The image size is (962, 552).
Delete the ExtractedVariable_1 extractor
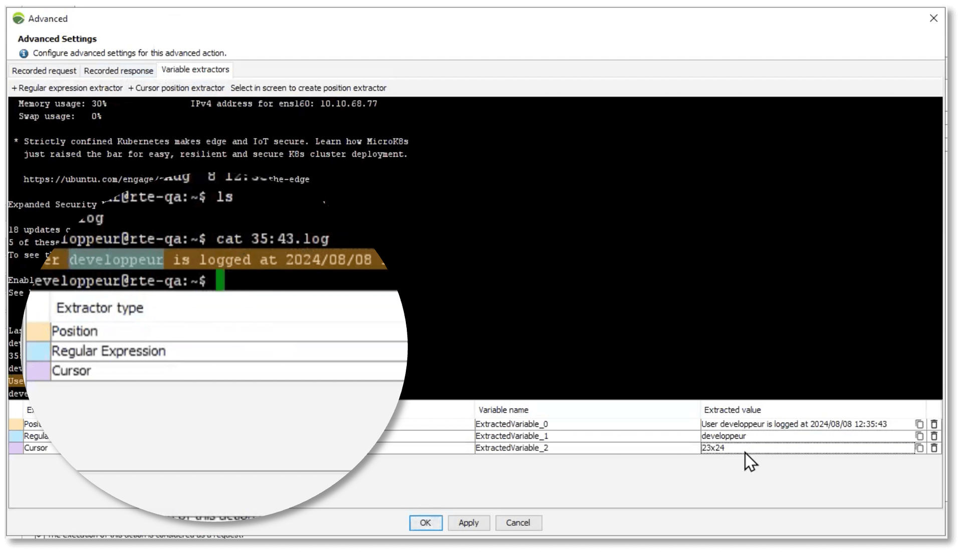[x=934, y=436]
